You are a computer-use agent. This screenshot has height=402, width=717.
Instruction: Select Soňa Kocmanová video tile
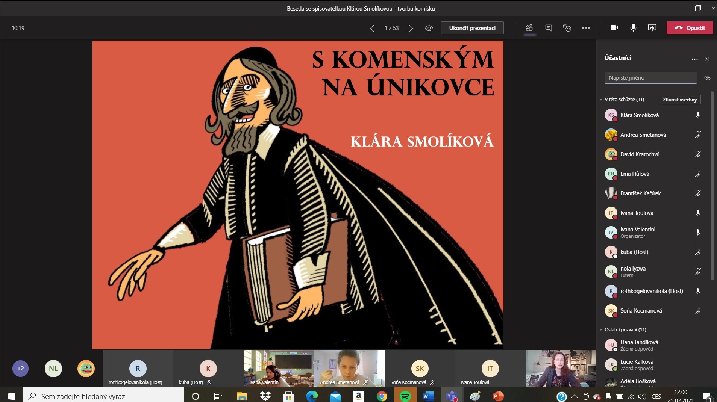pos(420,369)
